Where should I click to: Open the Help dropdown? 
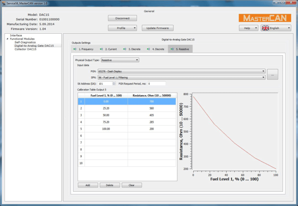[x=248, y=28]
